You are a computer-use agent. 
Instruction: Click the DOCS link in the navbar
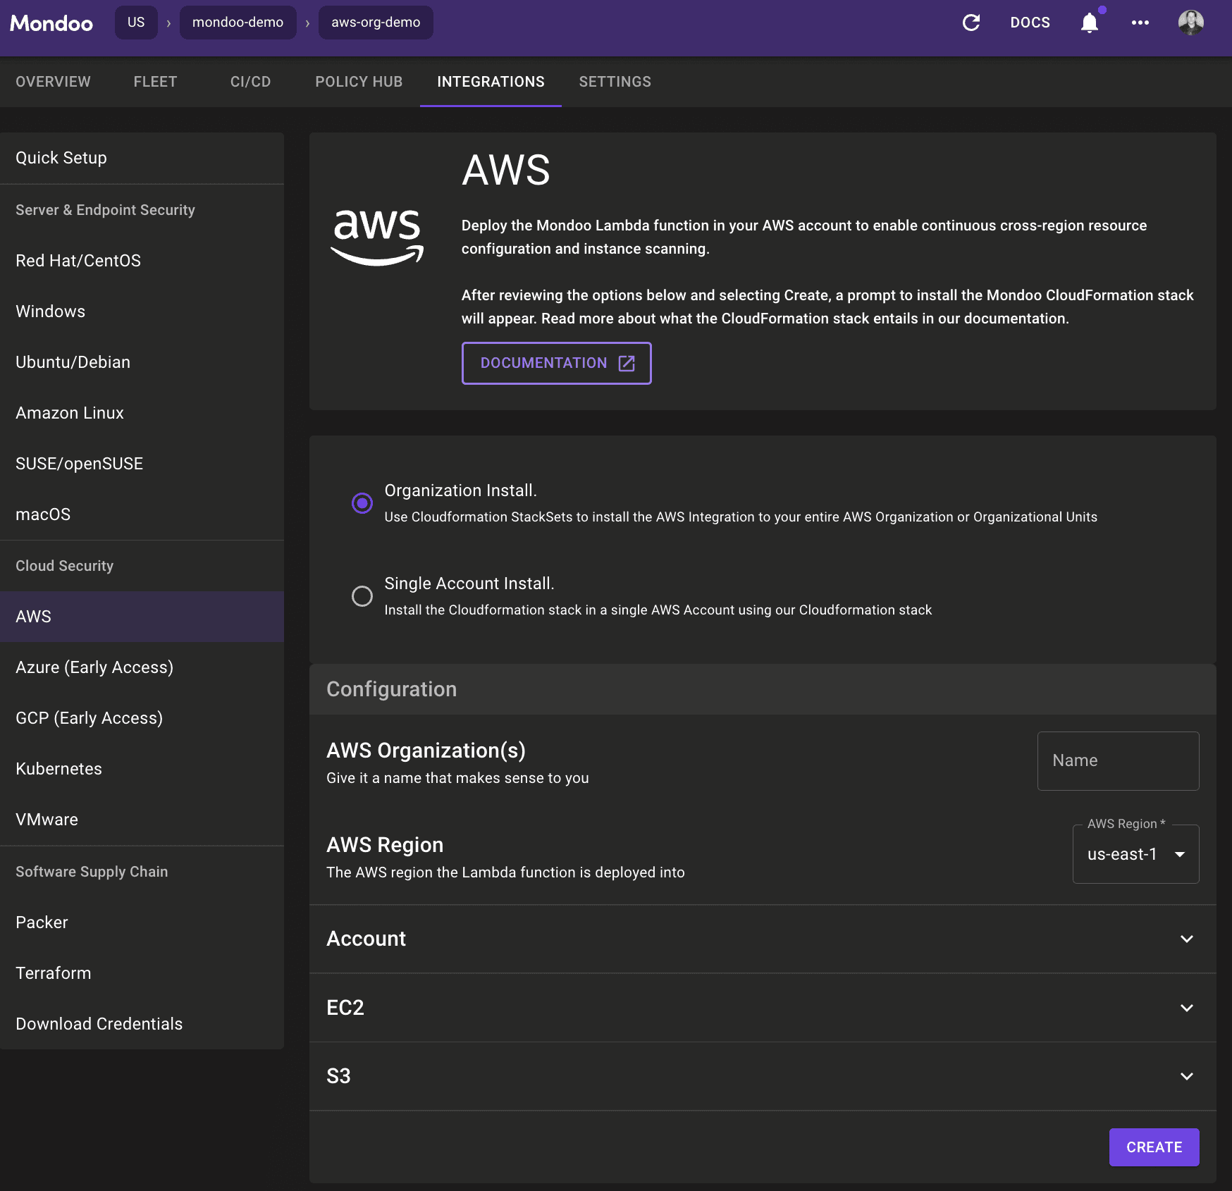[x=1030, y=23]
